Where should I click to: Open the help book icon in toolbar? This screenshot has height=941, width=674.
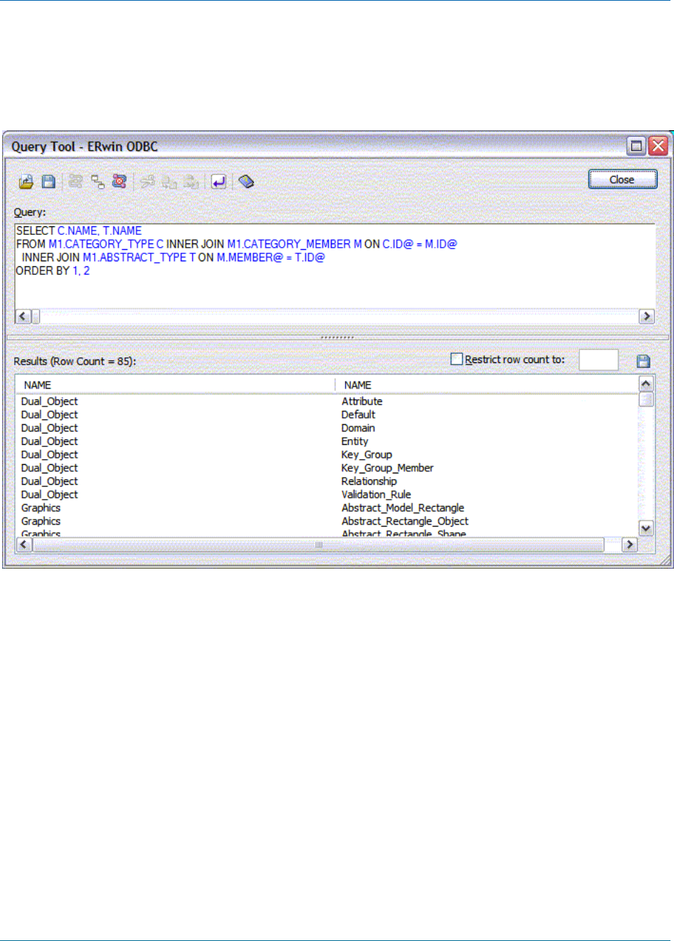coord(246,182)
